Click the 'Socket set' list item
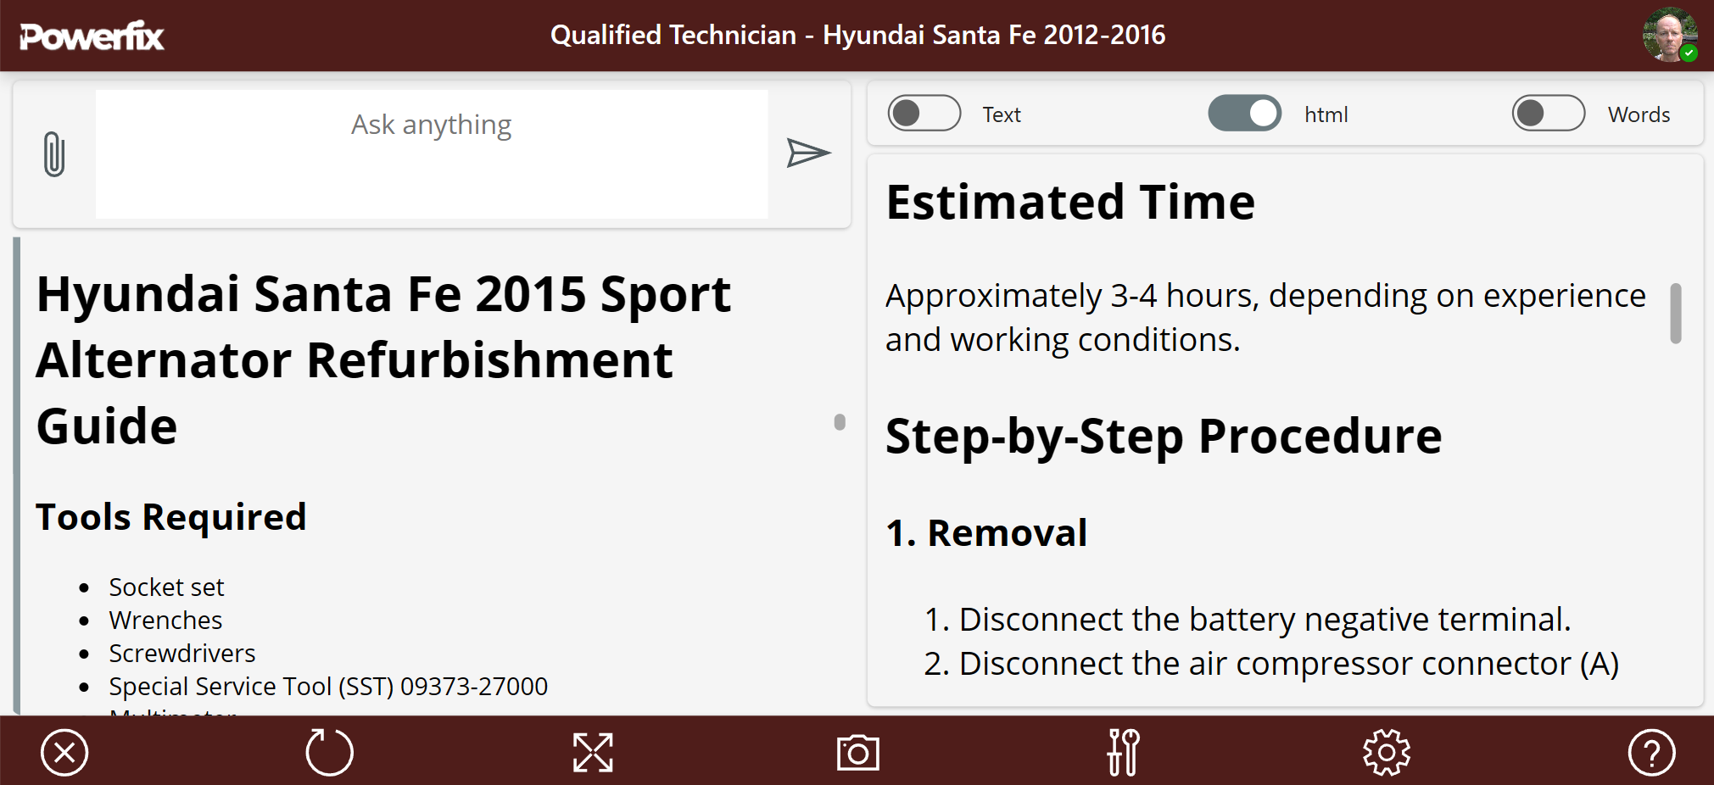Viewport: 1714px width, 785px height. pos(166,587)
